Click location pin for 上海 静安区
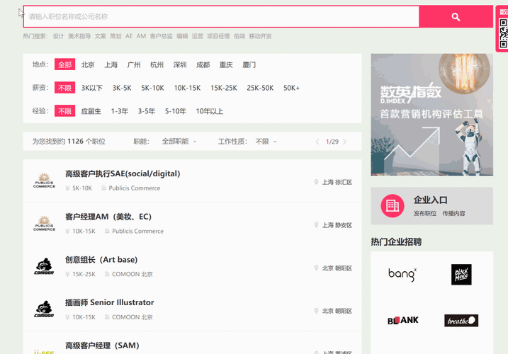 point(316,224)
